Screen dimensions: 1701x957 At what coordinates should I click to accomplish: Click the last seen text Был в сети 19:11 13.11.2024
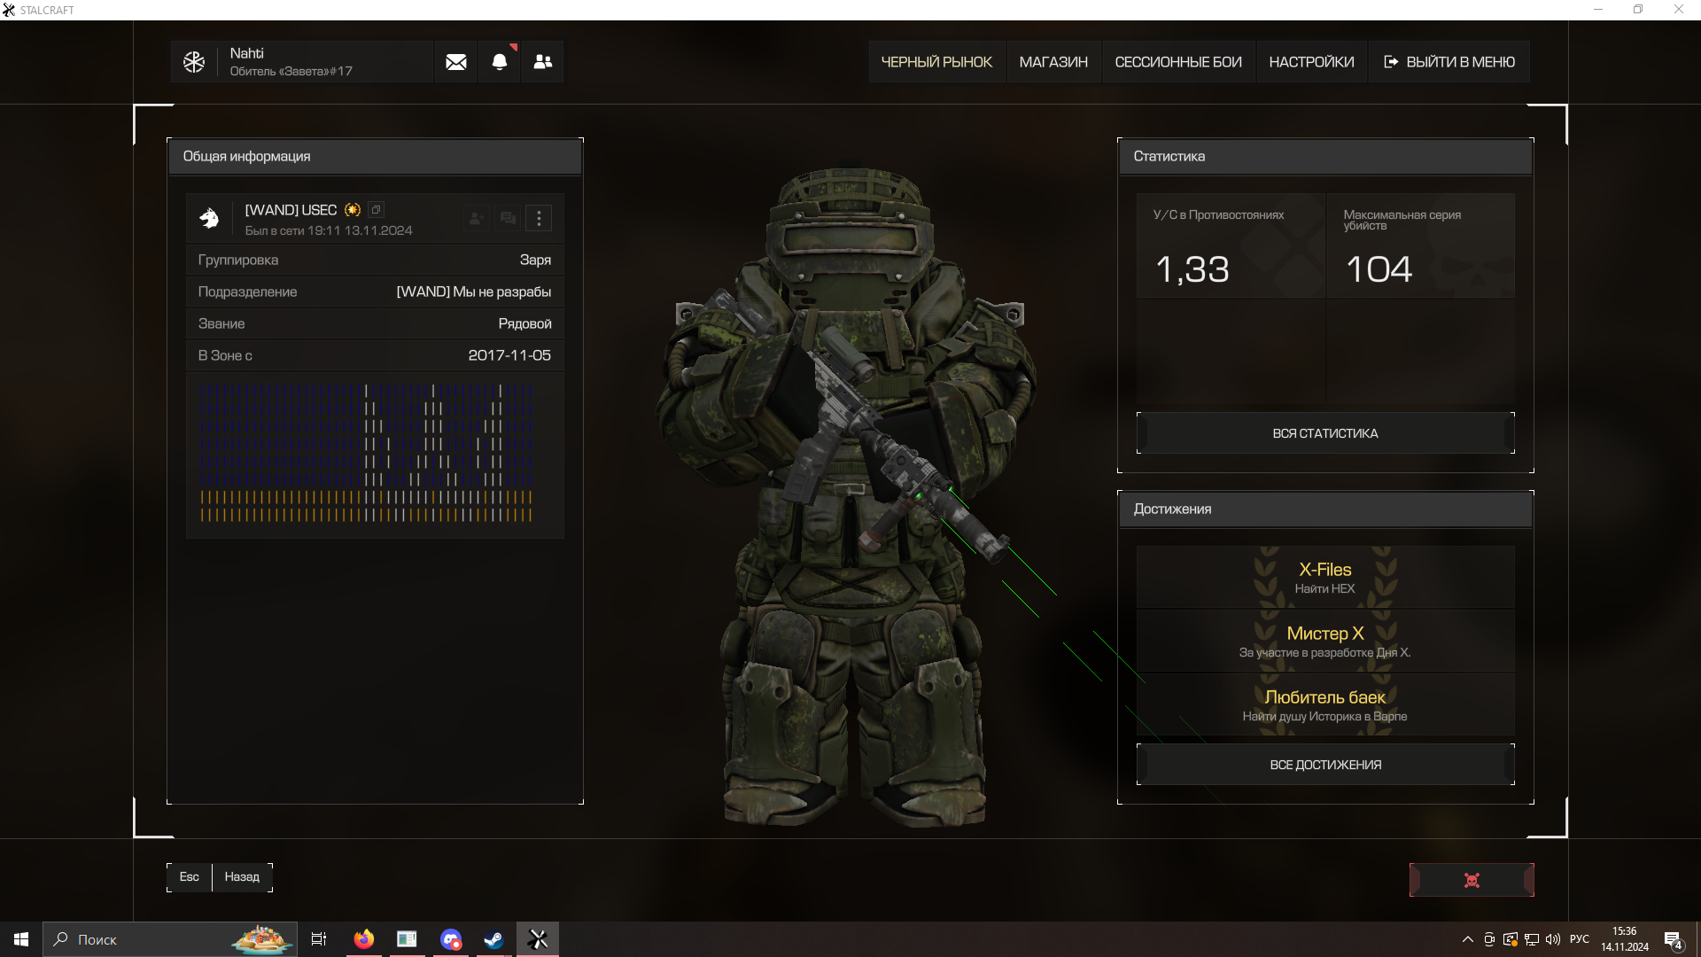(x=329, y=230)
